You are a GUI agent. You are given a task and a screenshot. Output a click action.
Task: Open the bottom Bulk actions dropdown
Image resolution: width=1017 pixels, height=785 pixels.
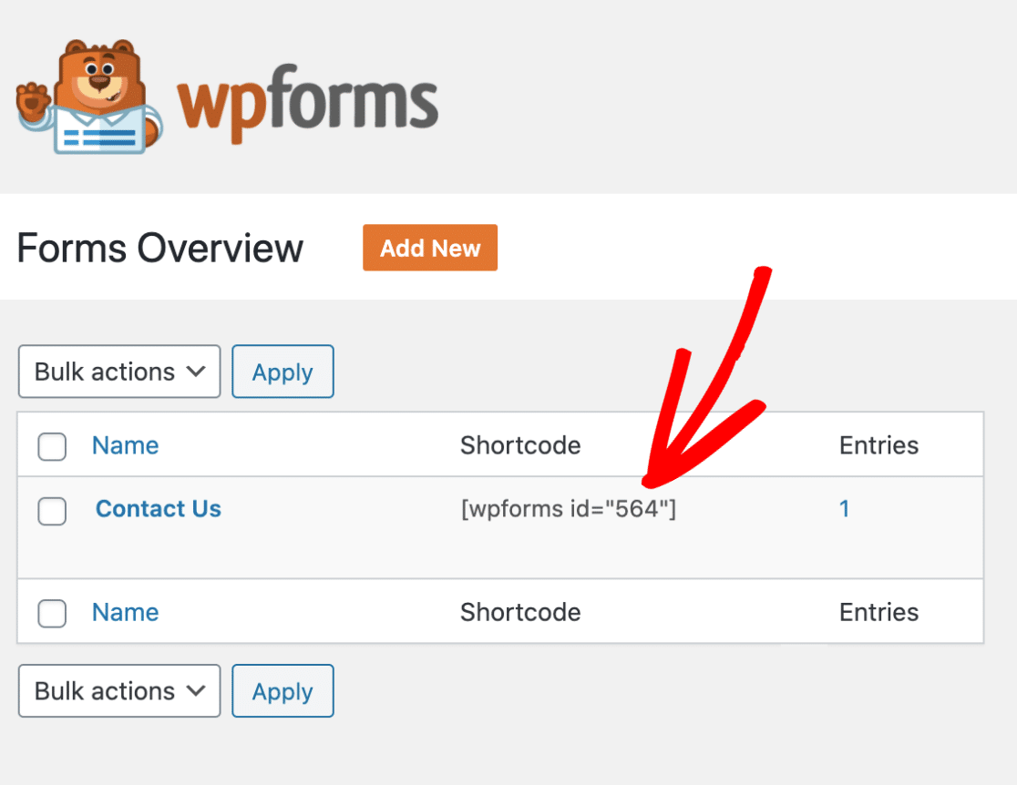pos(118,691)
